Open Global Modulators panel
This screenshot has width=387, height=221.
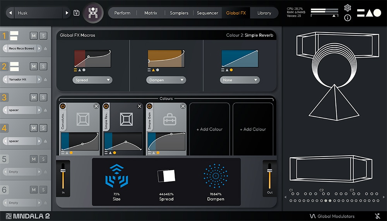pos(332,216)
